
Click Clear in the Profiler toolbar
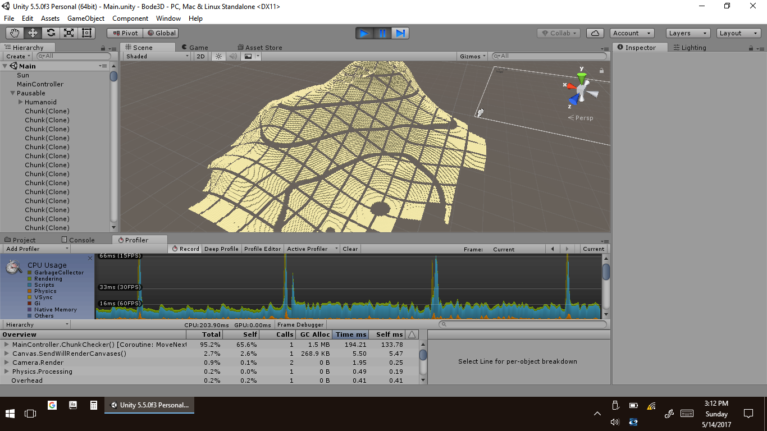pos(350,249)
